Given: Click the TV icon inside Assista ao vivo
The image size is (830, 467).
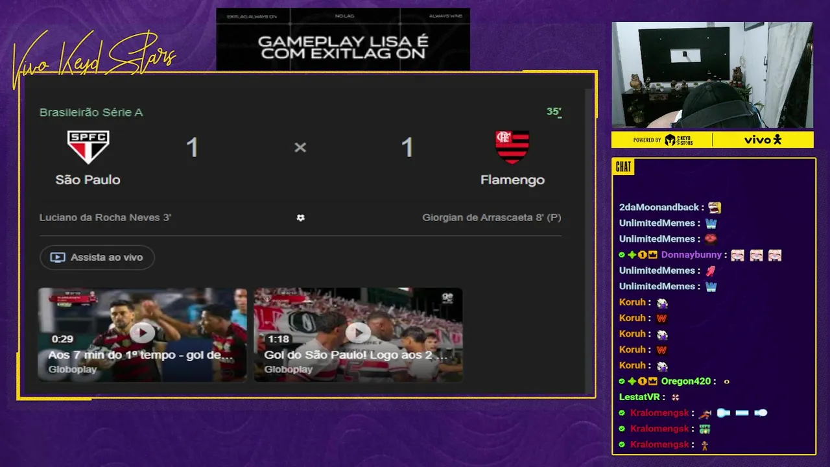Looking at the screenshot, I should tap(58, 257).
